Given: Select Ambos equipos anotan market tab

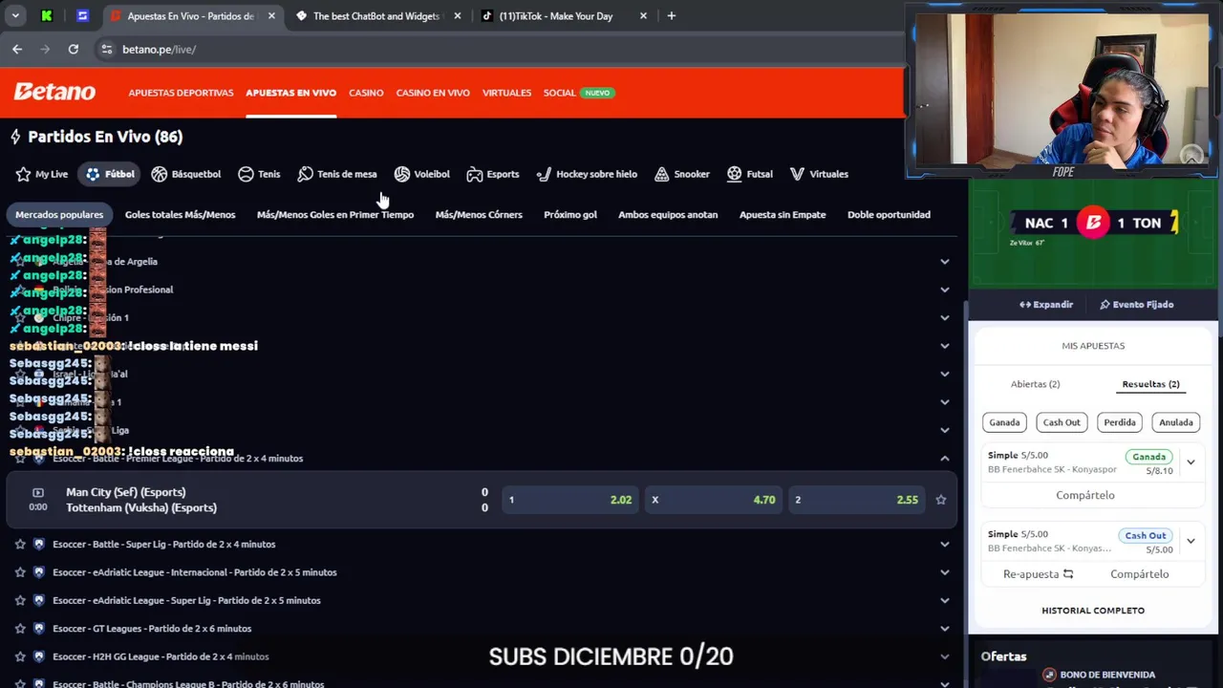Looking at the screenshot, I should [668, 215].
